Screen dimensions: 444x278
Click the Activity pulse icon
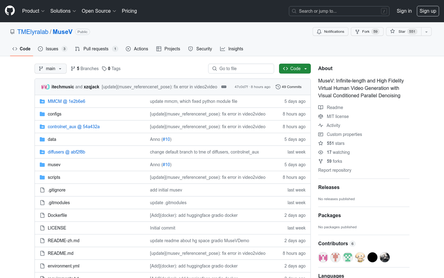tap(321, 125)
